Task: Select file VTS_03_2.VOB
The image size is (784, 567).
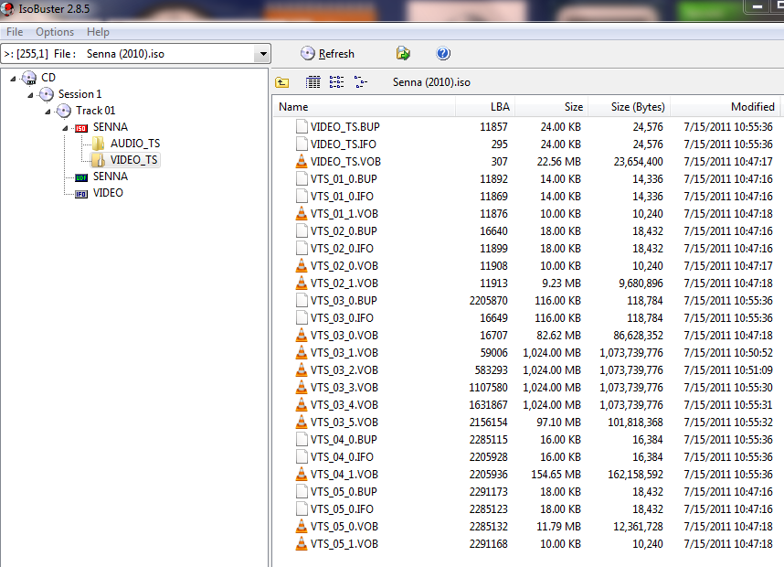Action: [344, 369]
